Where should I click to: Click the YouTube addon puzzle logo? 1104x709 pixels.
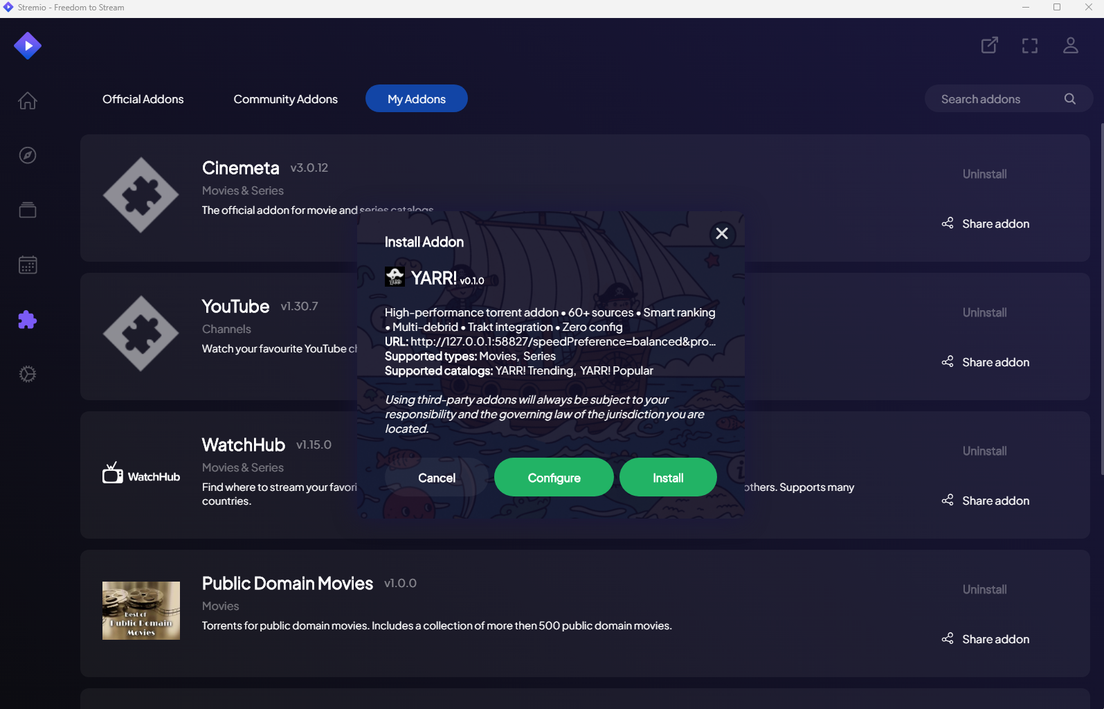141,334
